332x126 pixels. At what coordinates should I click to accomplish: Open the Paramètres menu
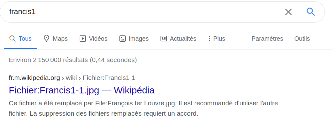(x=267, y=39)
